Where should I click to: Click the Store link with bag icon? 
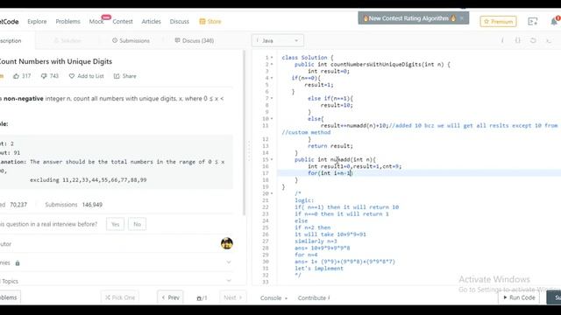210,21
